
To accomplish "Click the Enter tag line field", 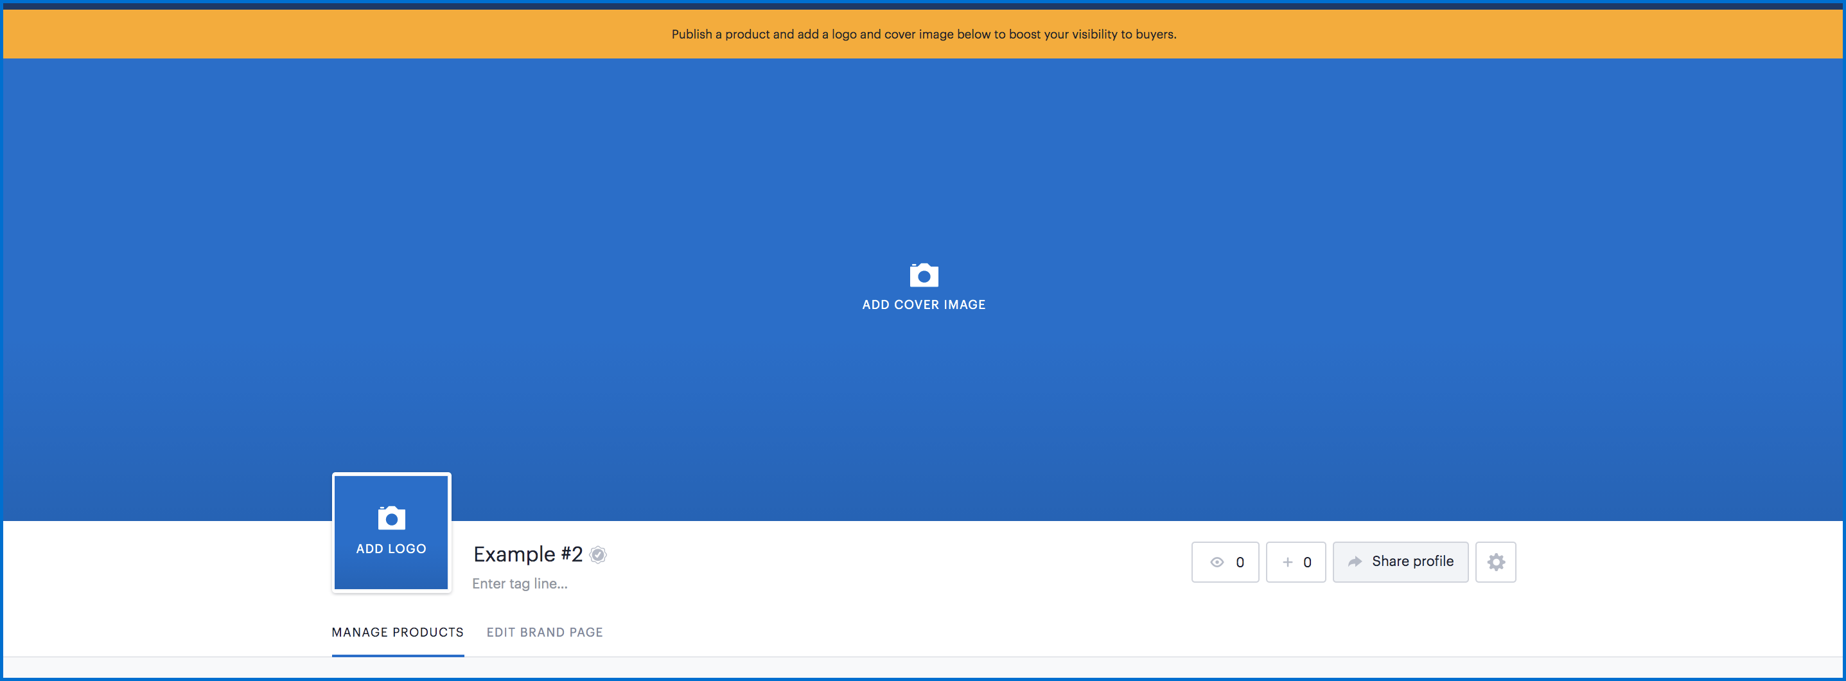I will click(x=519, y=583).
